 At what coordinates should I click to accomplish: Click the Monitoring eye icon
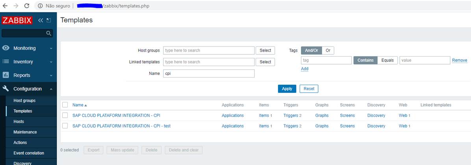pyautogui.click(x=6, y=48)
